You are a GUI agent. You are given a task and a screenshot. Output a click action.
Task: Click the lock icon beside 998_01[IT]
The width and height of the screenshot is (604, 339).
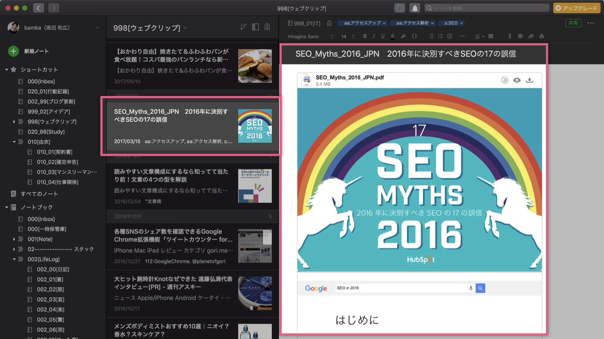(329, 23)
